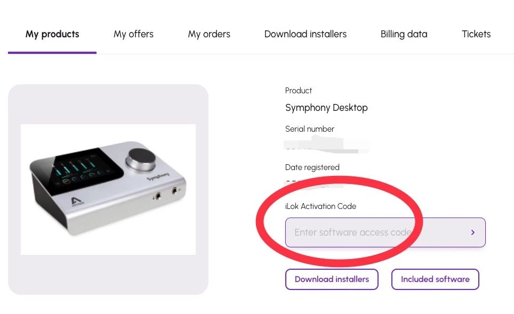Switch to the My offers tab

pos(133,34)
